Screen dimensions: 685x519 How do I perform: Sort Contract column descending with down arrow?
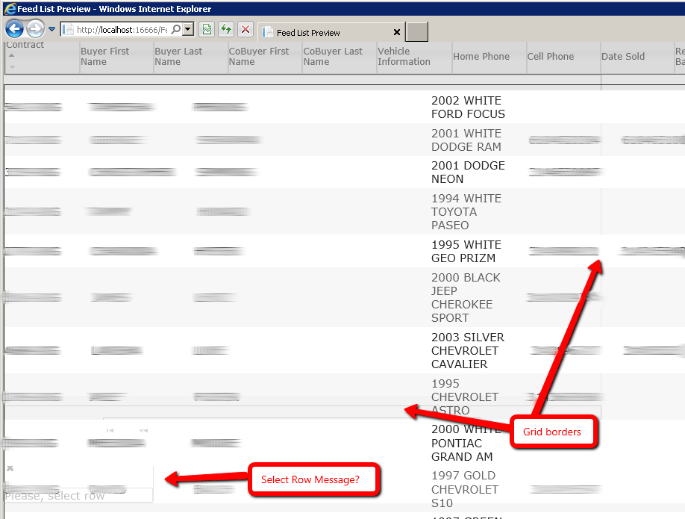tap(12, 67)
